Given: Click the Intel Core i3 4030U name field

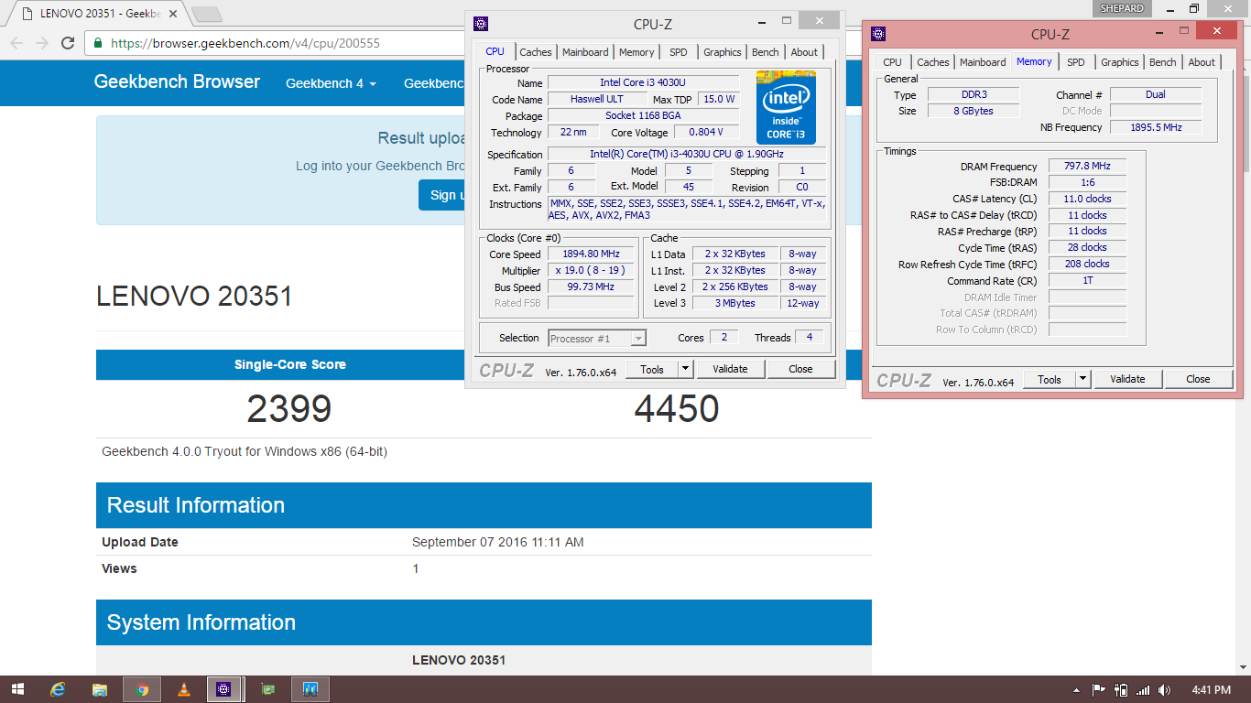Looking at the screenshot, I should pos(643,82).
